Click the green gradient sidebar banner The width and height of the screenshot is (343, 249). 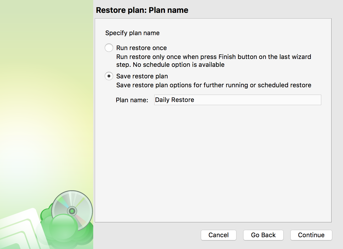click(x=47, y=105)
